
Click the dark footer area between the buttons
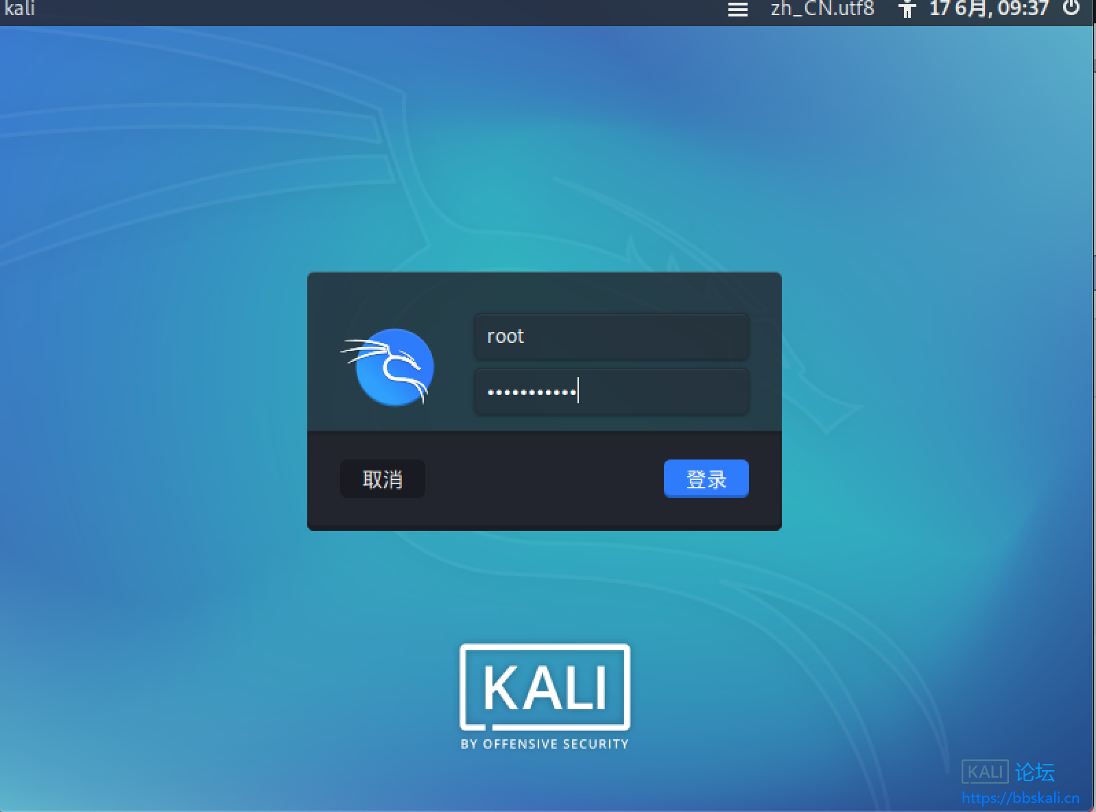[543, 479]
